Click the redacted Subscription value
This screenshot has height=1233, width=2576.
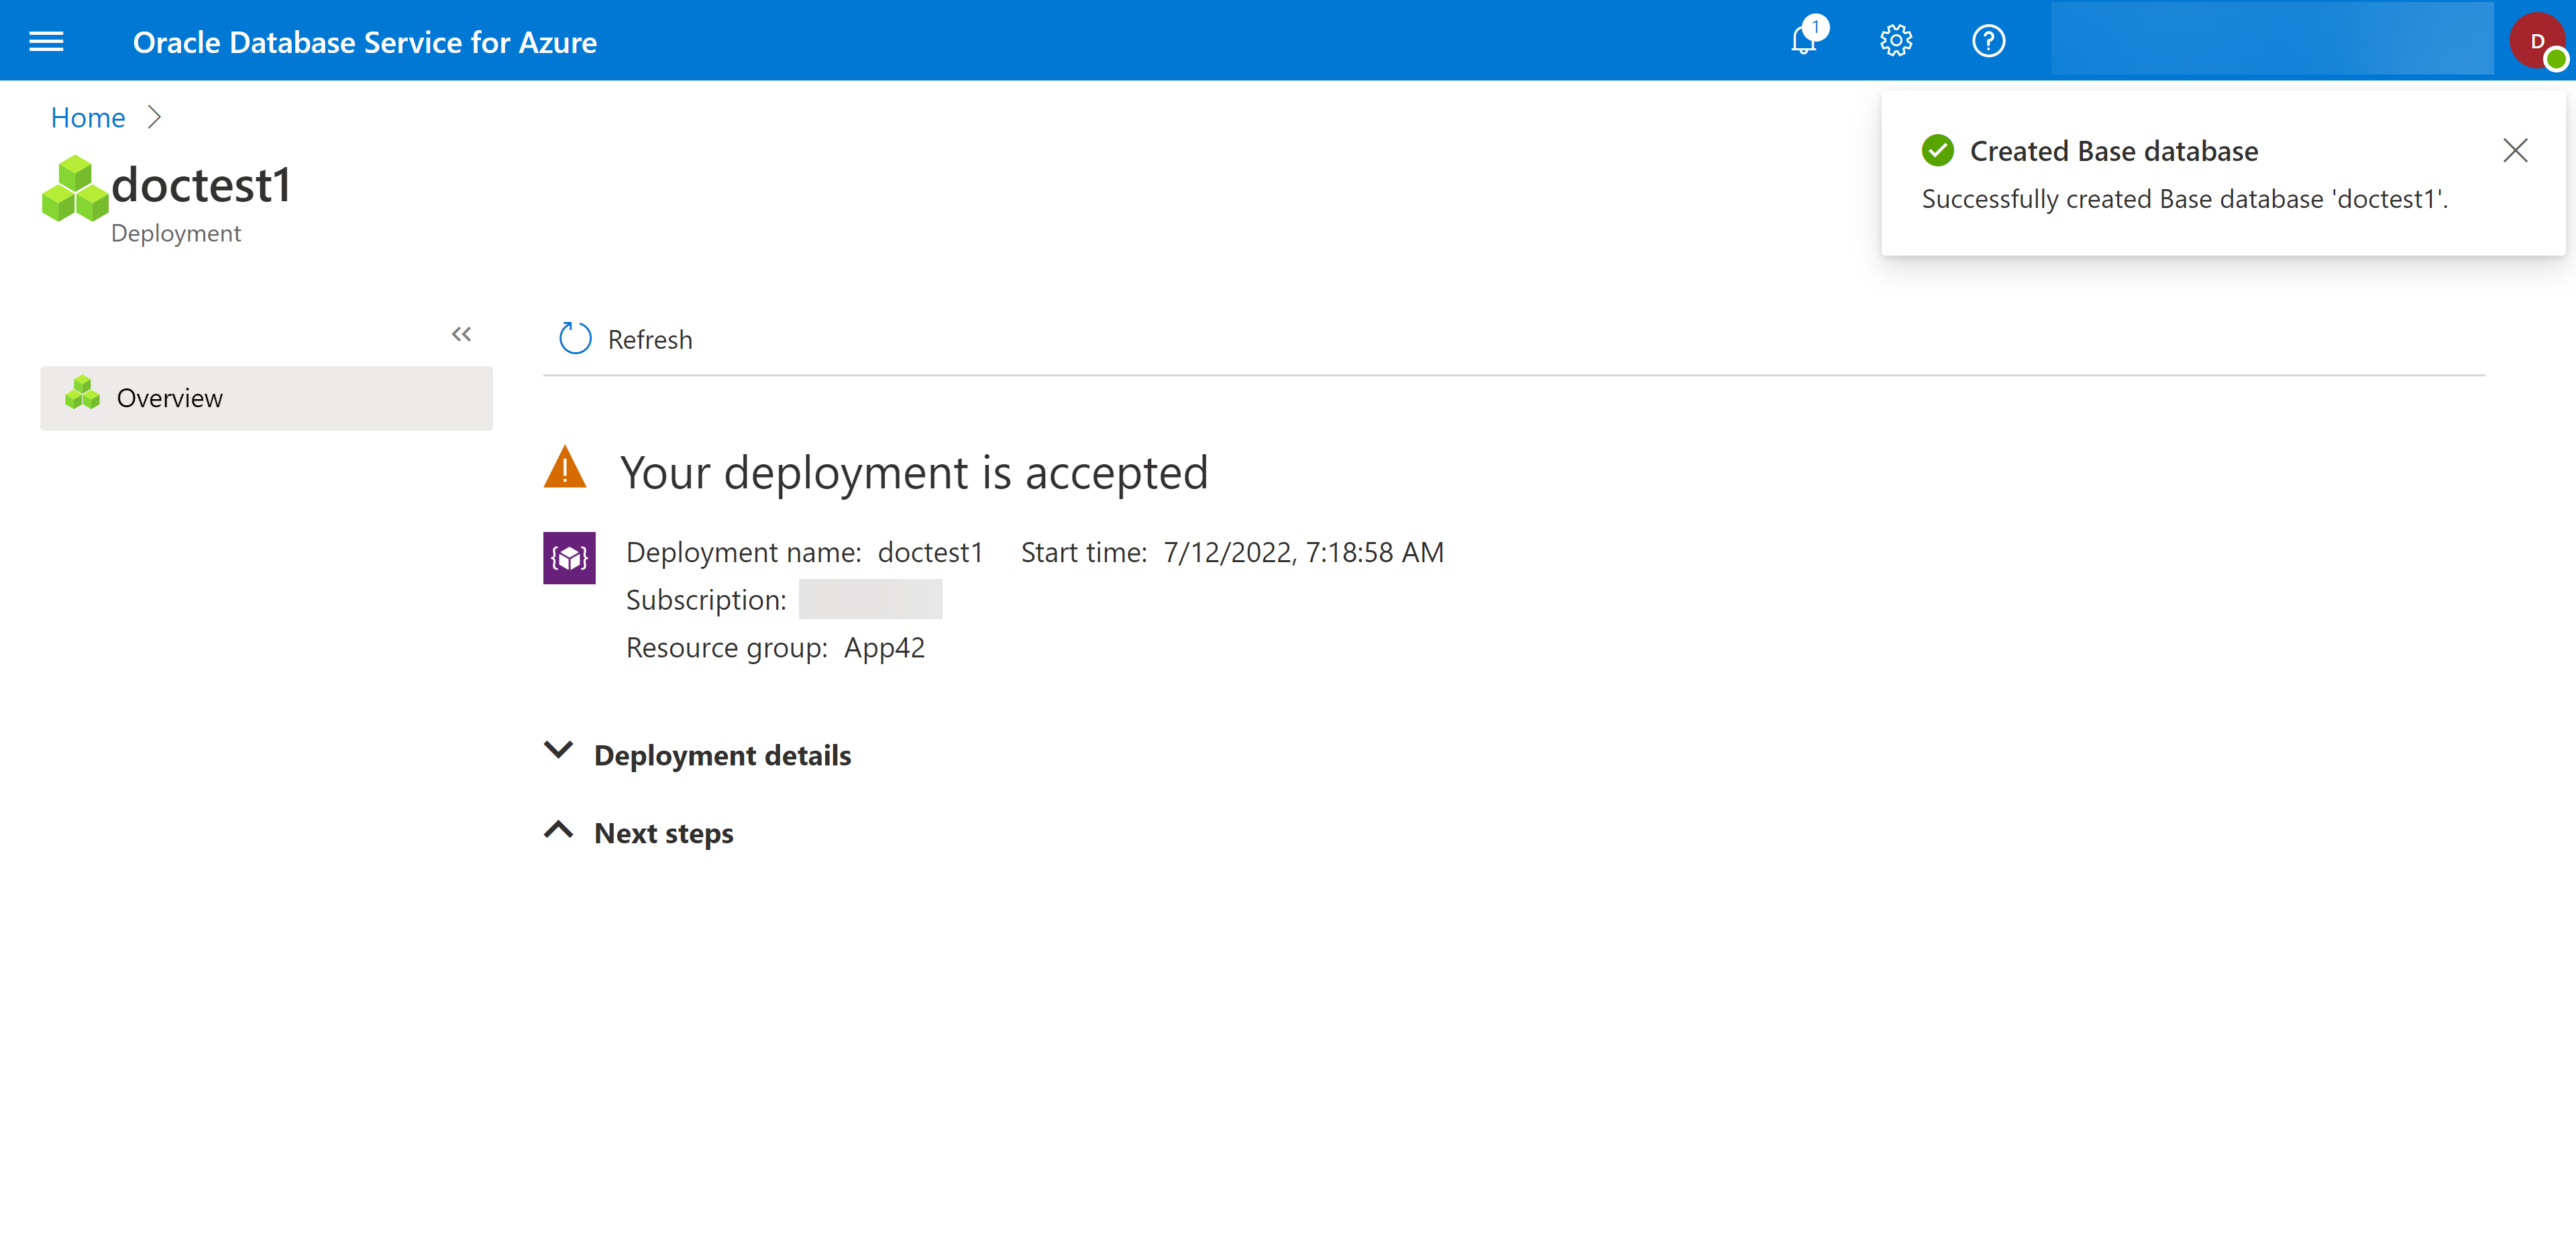coord(870,599)
